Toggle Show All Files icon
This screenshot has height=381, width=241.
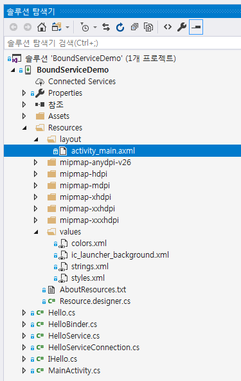[148, 27]
